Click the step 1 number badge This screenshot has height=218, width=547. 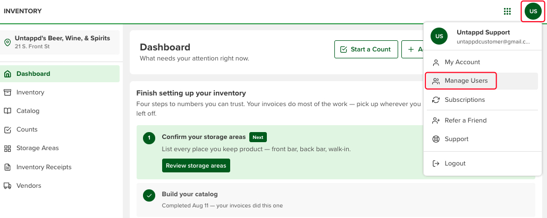tap(149, 138)
